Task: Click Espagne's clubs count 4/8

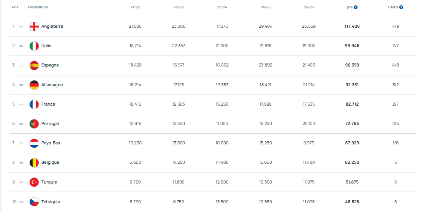Action: point(395,65)
